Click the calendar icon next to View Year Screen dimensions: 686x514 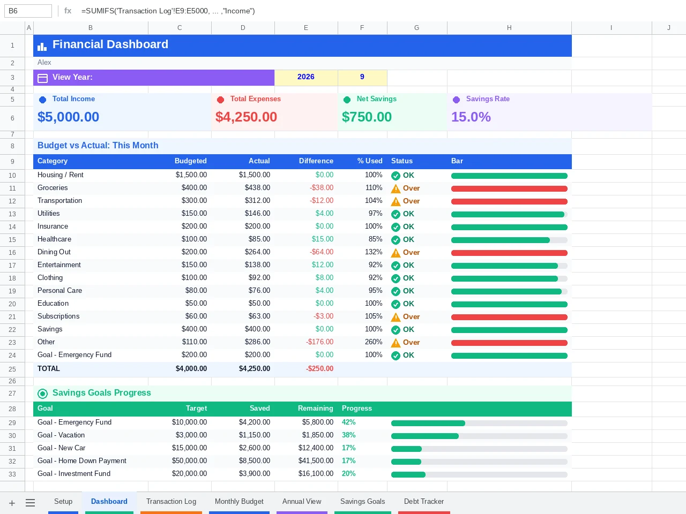click(x=43, y=78)
